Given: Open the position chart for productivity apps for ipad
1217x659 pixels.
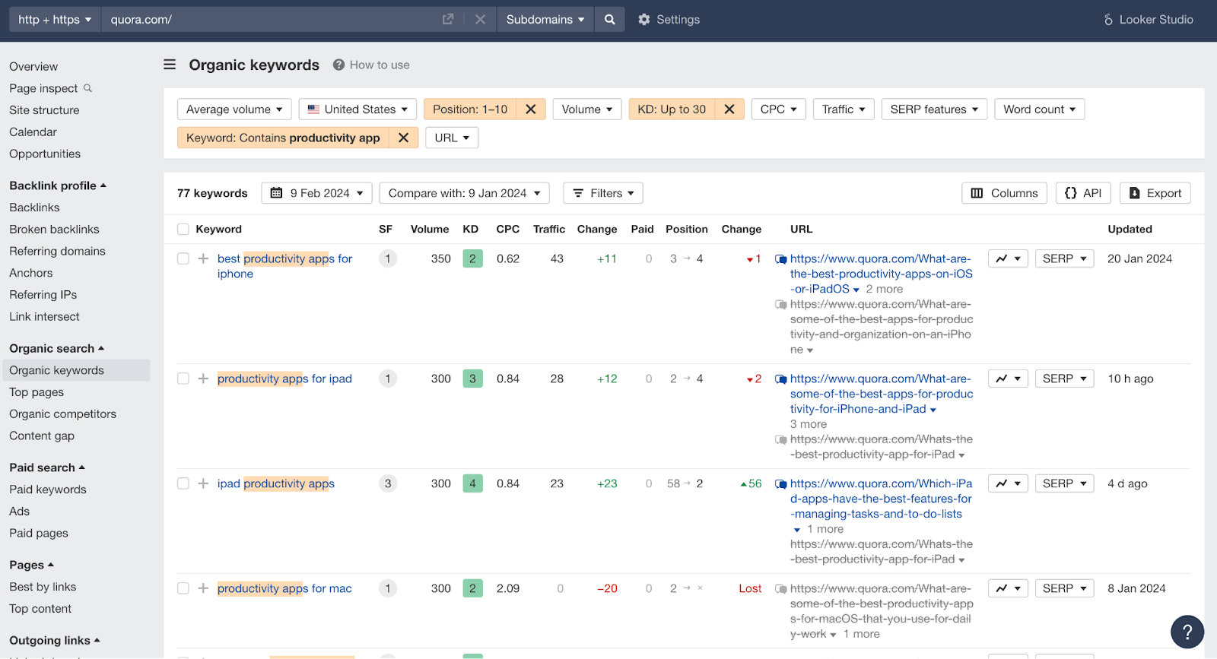Looking at the screenshot, I should (1008, 379).
